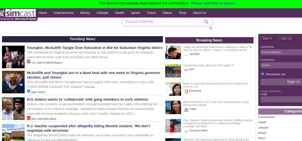Click the Iran fuel station thumbnail
This screenshot has height=141, width=302.
(173, 71)
